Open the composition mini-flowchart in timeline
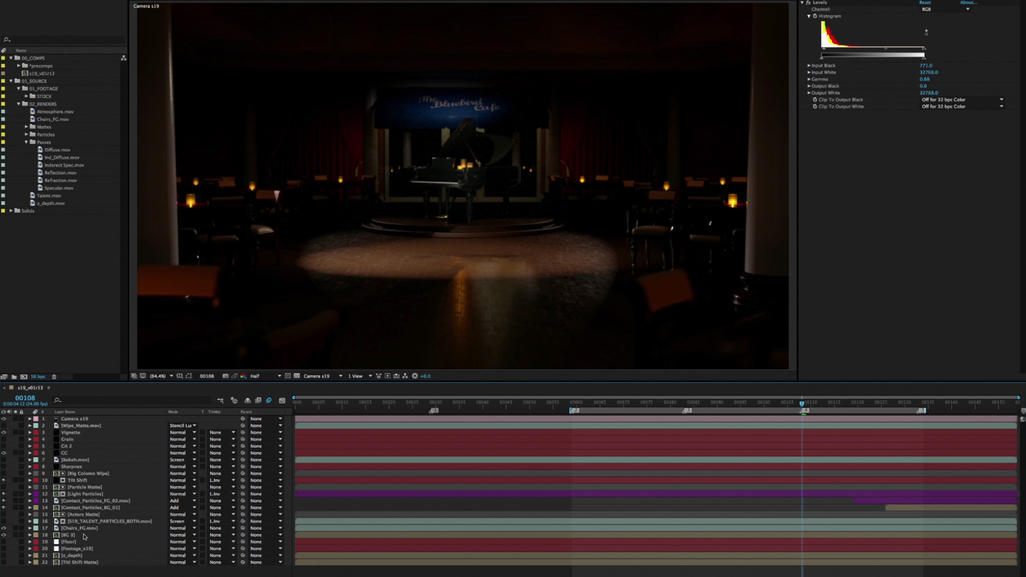 tap(220, 400)
